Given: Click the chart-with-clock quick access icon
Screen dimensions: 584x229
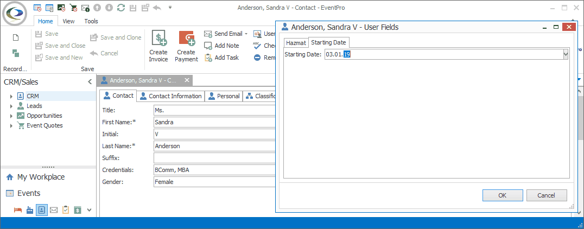Looking at the screenshot, I should pyautogui.click(x=61, y=8).
